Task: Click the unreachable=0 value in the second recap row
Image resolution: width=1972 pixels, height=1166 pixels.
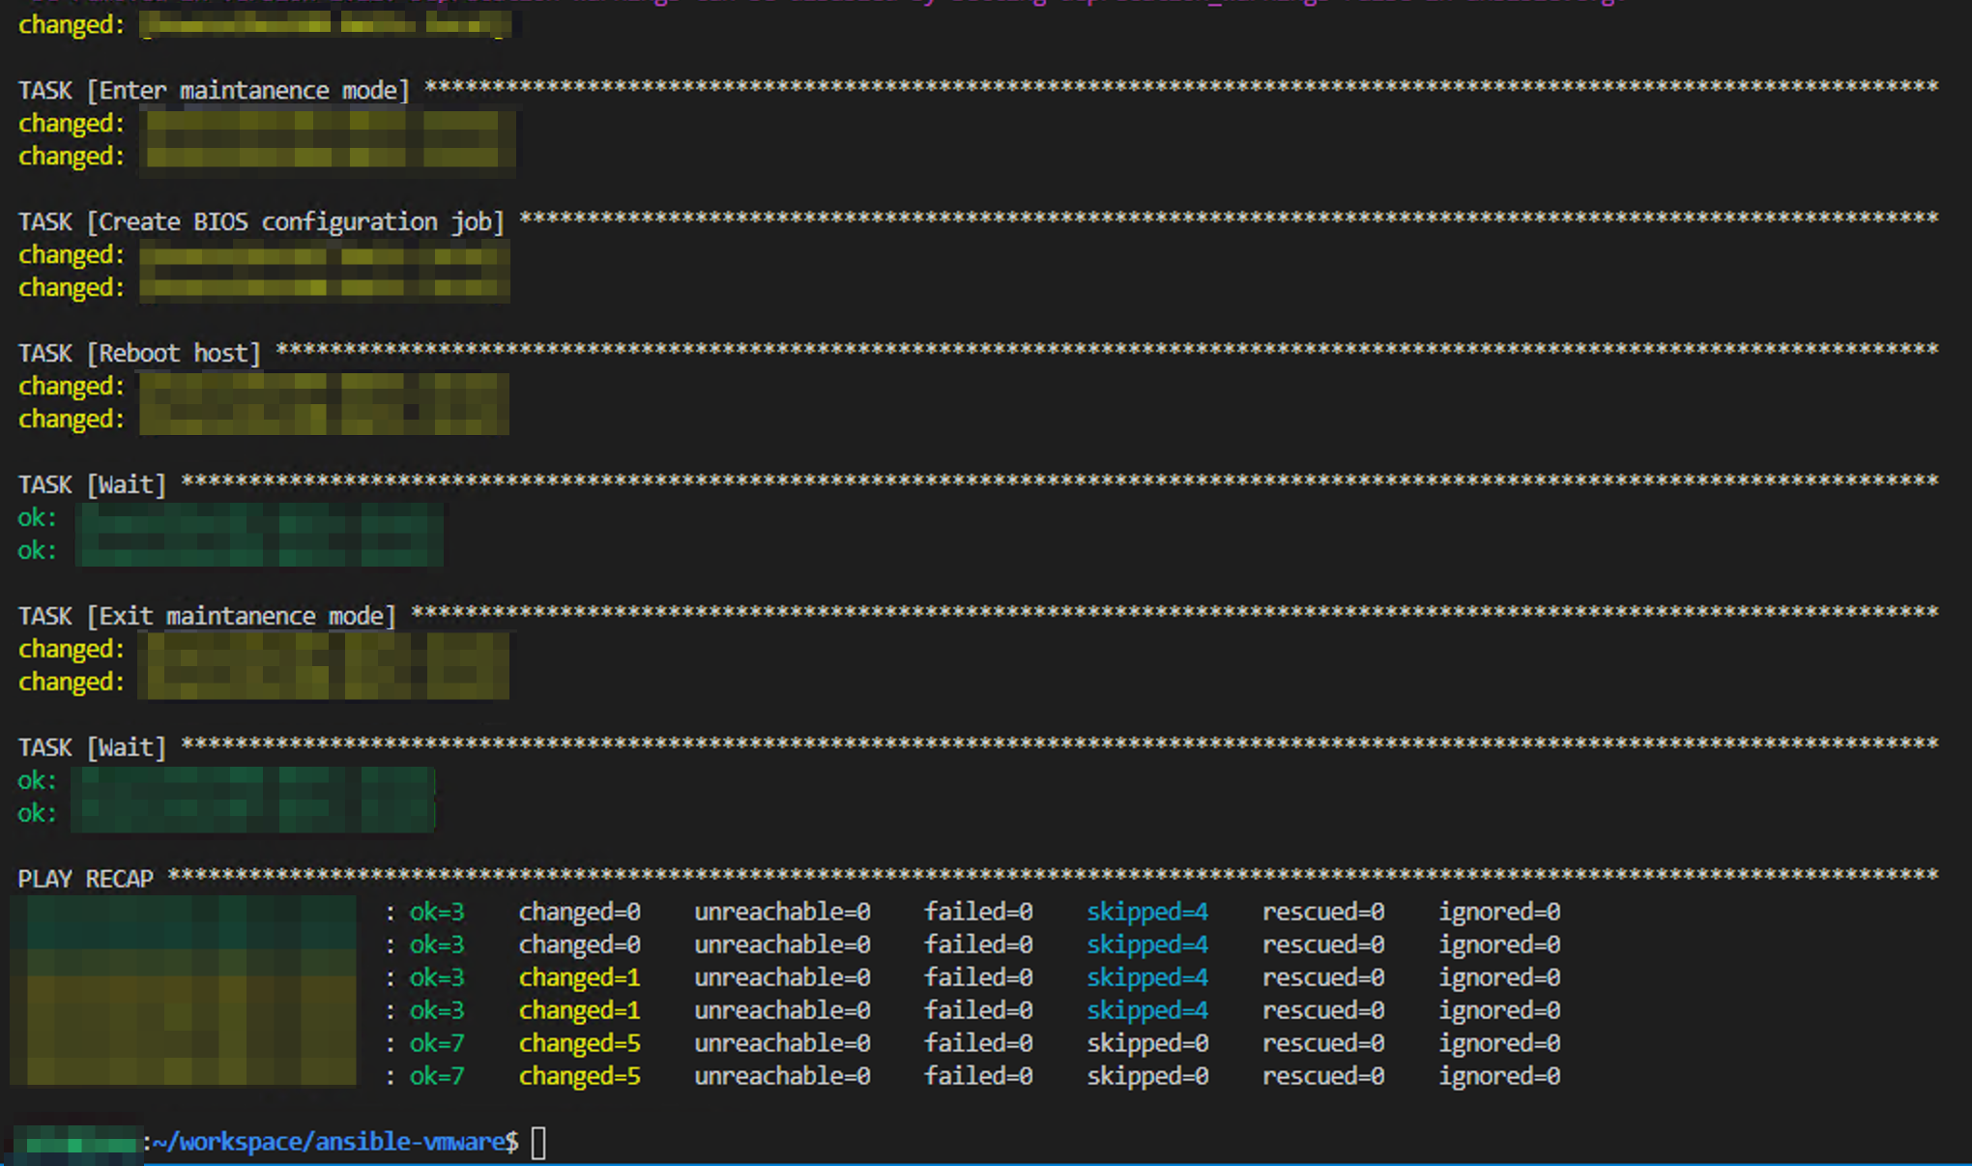Action: click(x=781, y=945)
